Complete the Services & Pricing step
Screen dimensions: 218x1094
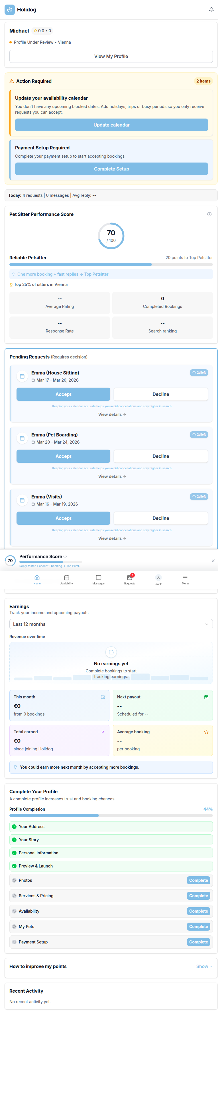coord(199,896)
